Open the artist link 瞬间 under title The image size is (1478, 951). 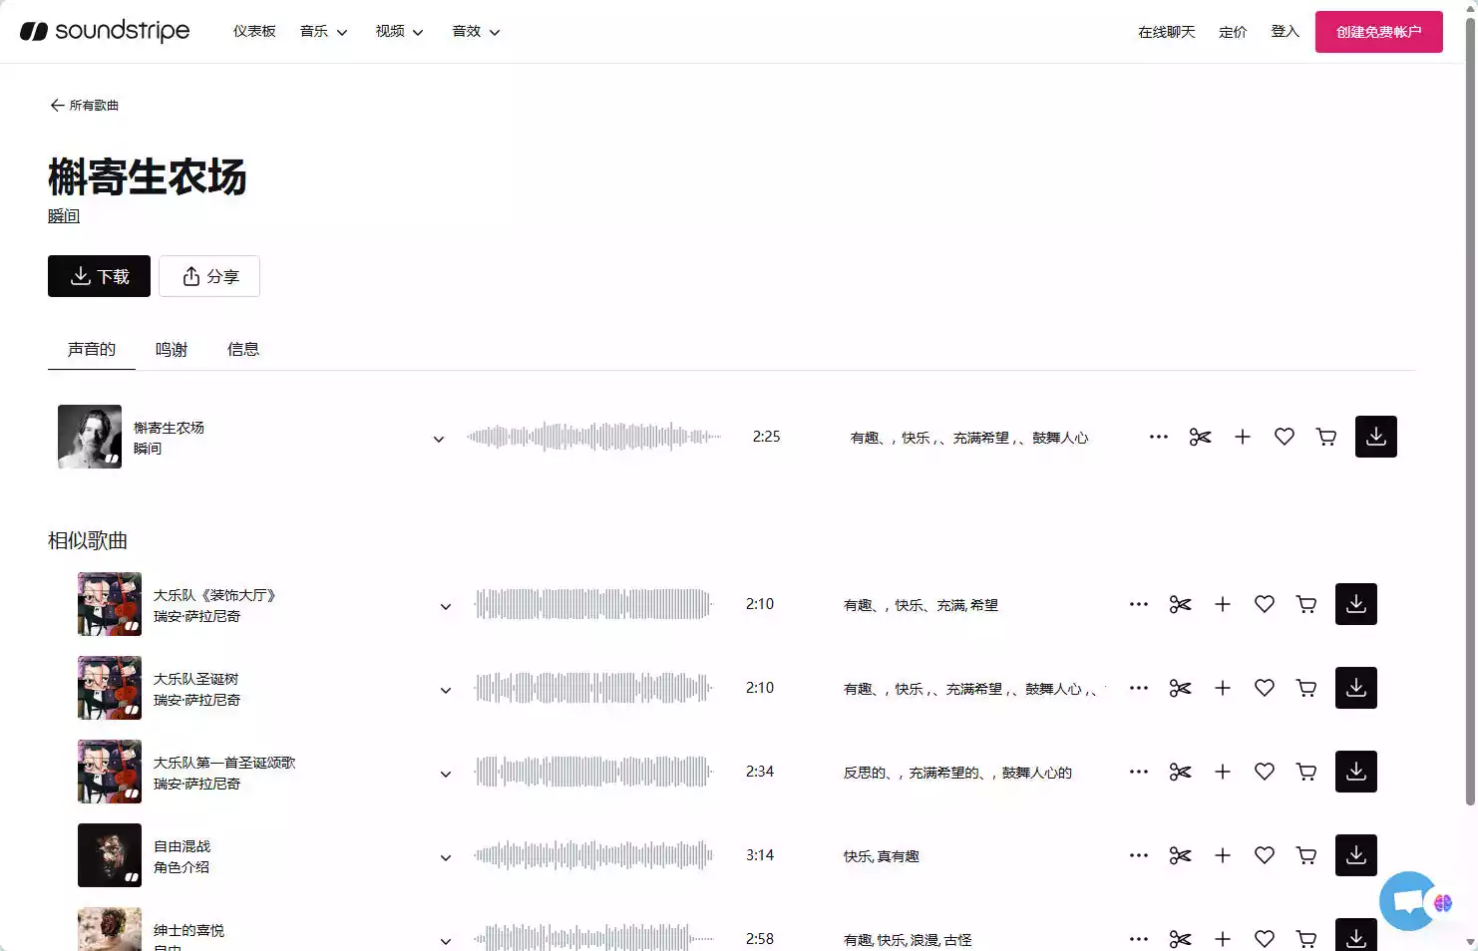click(64, 215)
